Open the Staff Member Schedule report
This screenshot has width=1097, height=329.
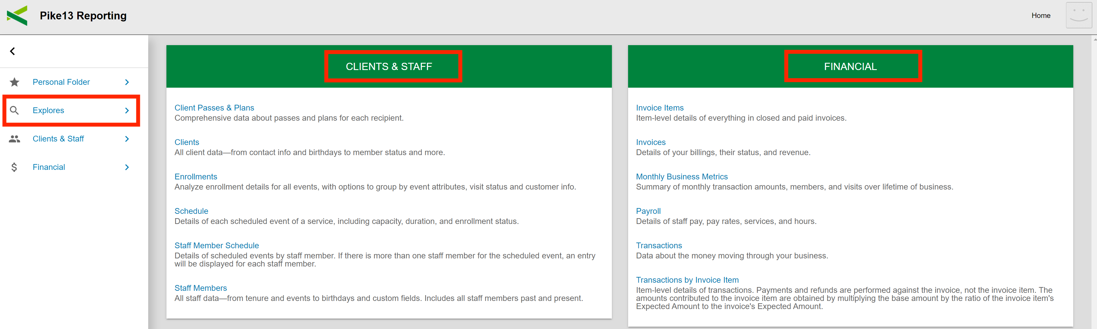point(216,246)
